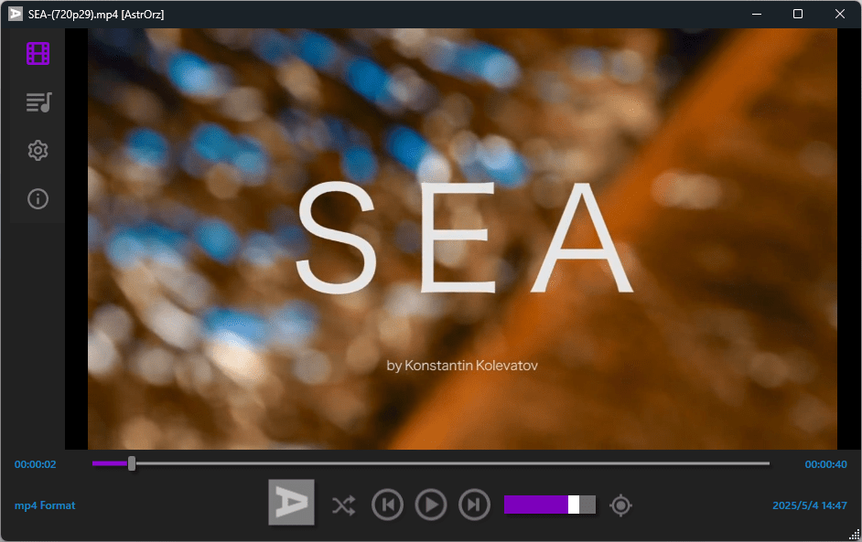Open the about info icon in the sidebar
This screenshot has width=862, height=542.
(38, 198)
